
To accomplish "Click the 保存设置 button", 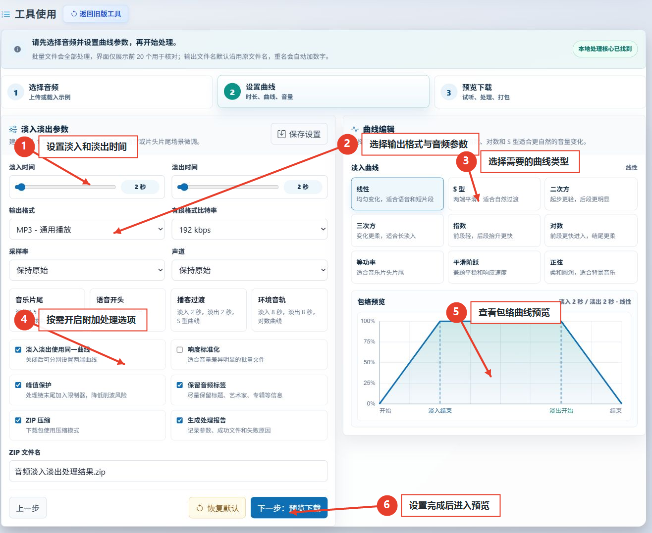I will click(299, 134).
